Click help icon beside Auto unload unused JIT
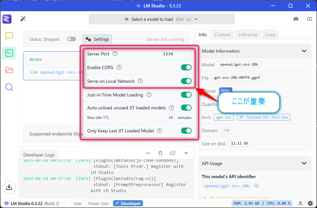 pyautogui.click(x=171, y=108)
